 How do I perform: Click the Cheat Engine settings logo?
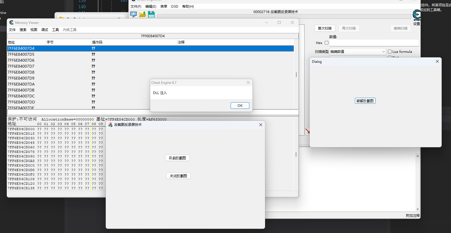(x=417, y=15)
